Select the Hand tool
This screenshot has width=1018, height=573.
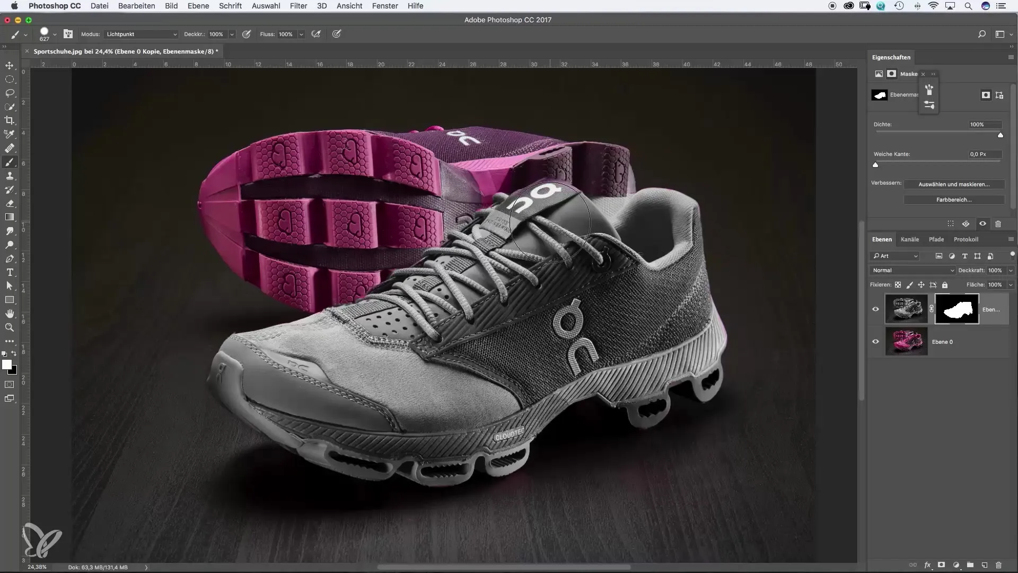pyautogui.click(x=10, y=314)
